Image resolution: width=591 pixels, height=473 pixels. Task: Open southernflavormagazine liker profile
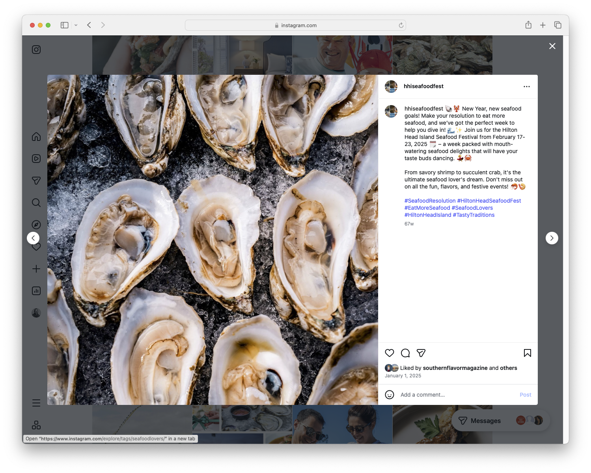point(455,368)
